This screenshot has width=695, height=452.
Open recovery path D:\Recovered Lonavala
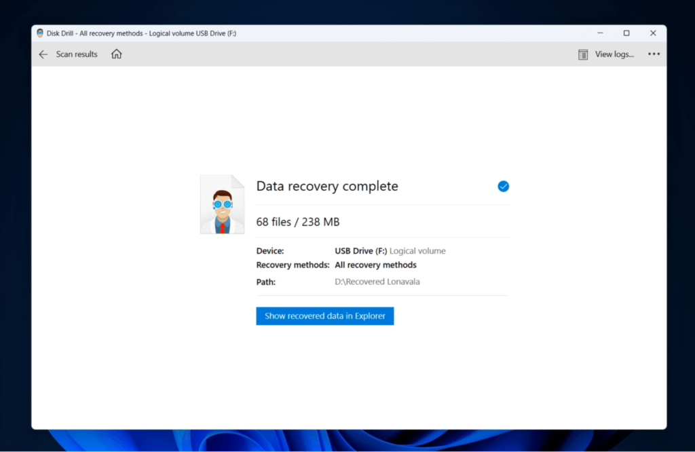coord(377,282)
